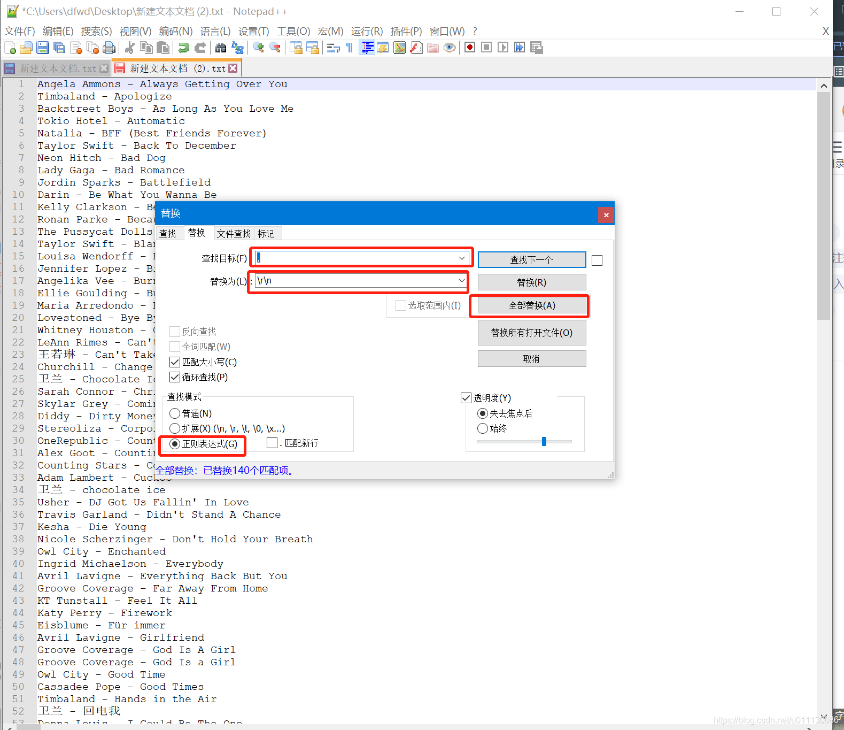Viewport: 844px width, 730px height.
Task: Click the Document map toolbar icon
Action: point(400,48)
